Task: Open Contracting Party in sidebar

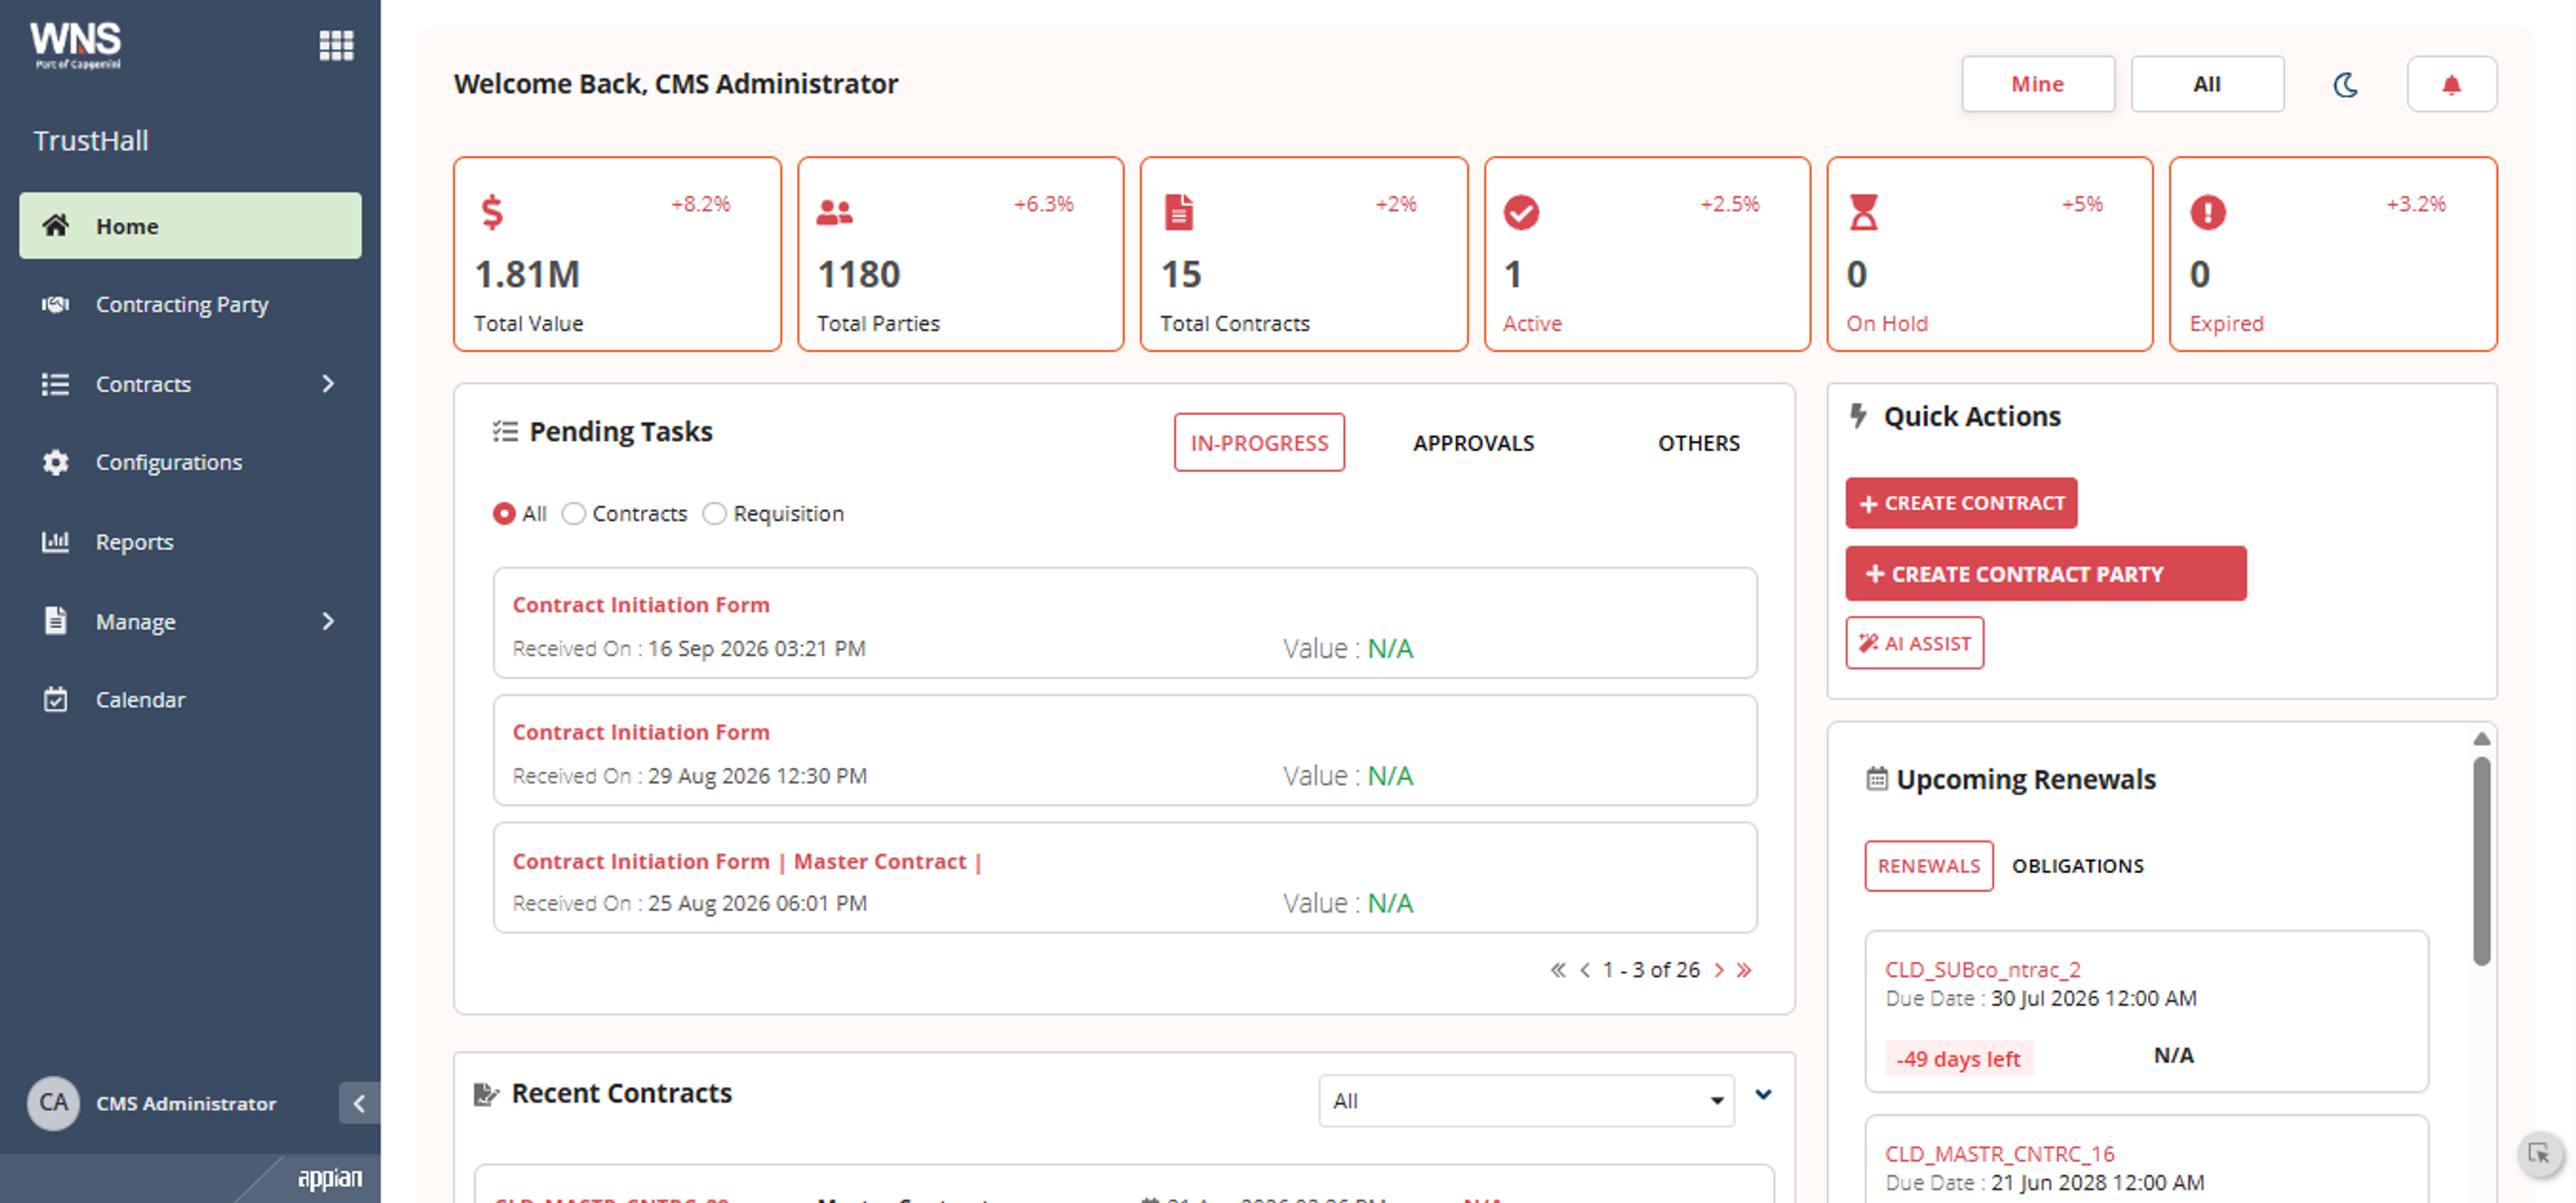Action: (x=190, y=305)
